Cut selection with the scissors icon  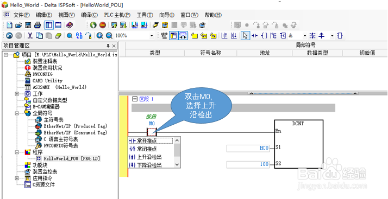point(30,36)
